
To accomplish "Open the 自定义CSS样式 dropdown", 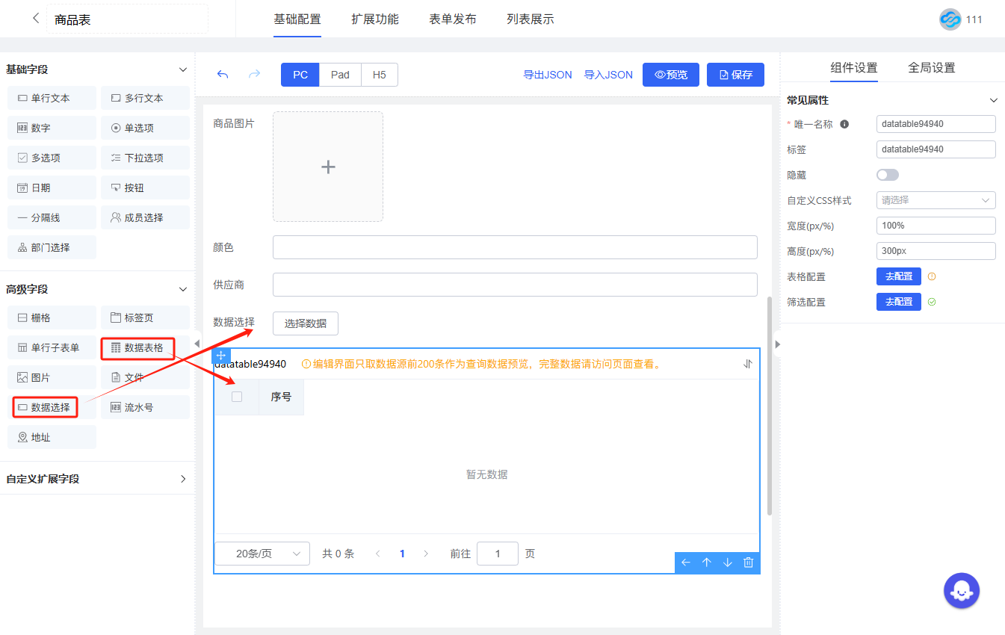I will pos(936,200).
